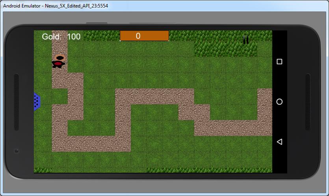Screen dimensions: 329x196
Task: Tap the Android Back triangle button
Action: point(279,142)
